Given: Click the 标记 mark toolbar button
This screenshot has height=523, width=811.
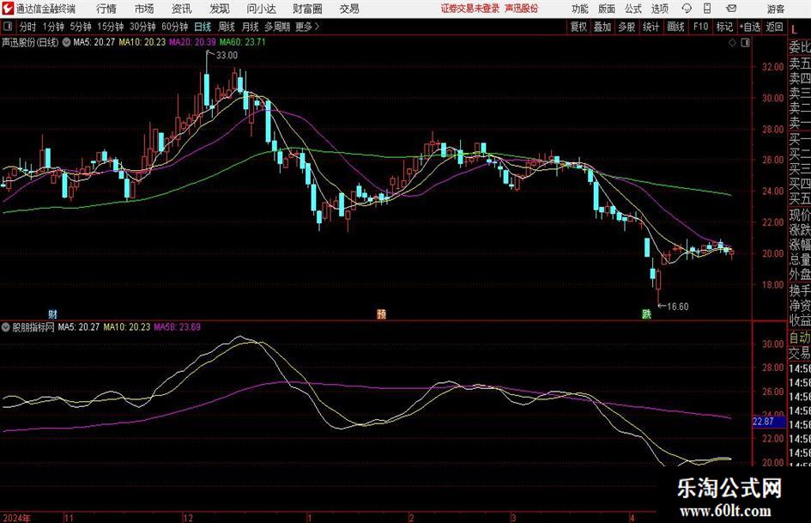Looking at the screenshot, I should [724, 27].
